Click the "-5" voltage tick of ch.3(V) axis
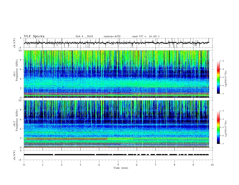The height and width of the screenshot is (185, 239). click(20, 160)
